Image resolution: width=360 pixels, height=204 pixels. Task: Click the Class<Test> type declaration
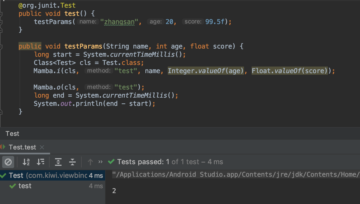coord(55,63)
